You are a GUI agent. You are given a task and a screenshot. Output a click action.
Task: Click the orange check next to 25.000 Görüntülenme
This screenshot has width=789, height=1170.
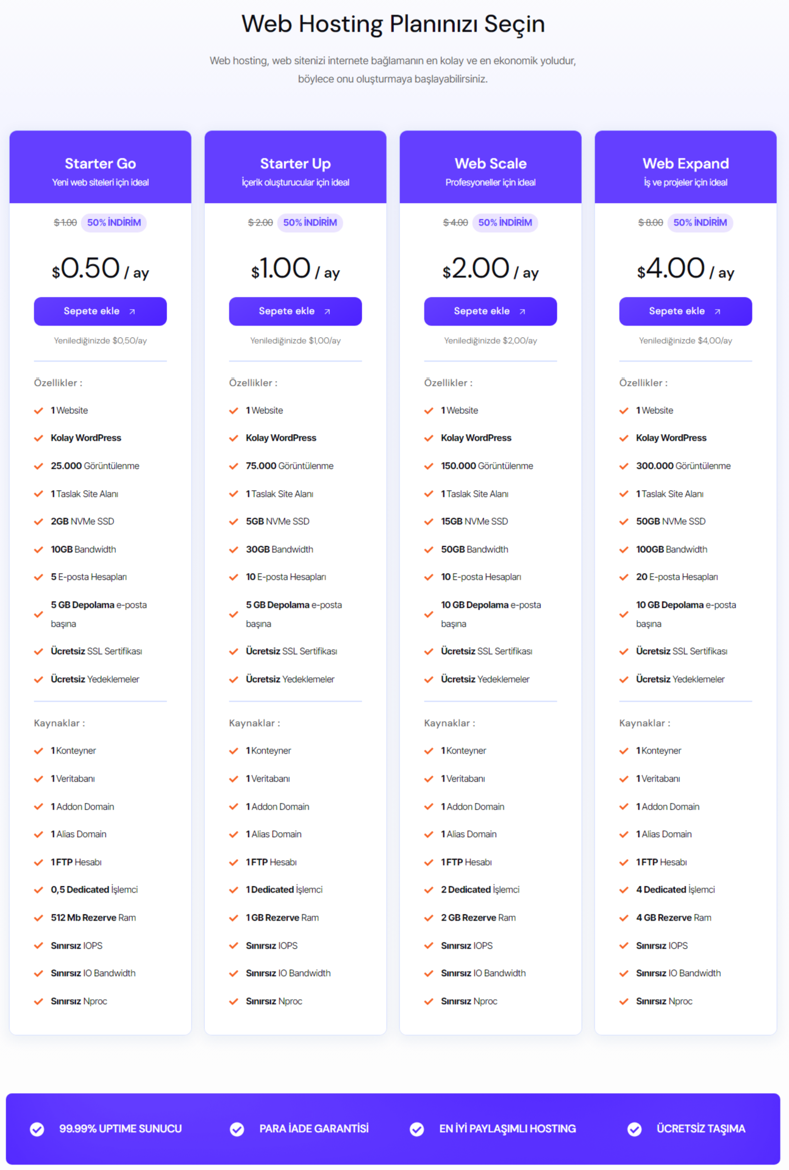pos(38,466)
